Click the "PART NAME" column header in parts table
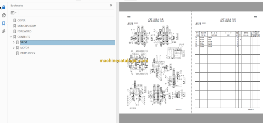The height and width of the screenshot is (123, 263). [214, 35]
